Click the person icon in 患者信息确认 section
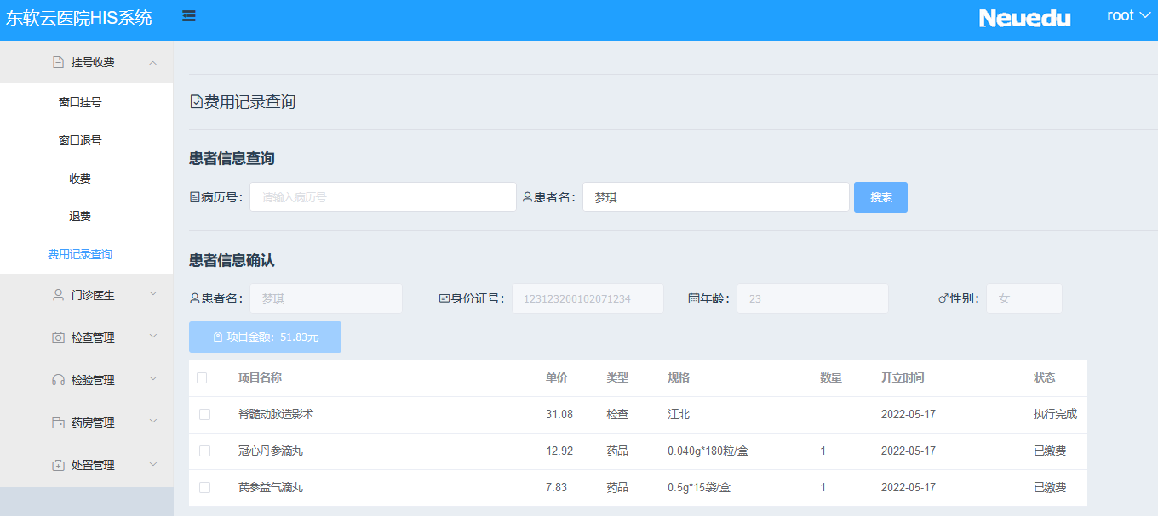This screenshot has width=1158, height=516. 195,299
